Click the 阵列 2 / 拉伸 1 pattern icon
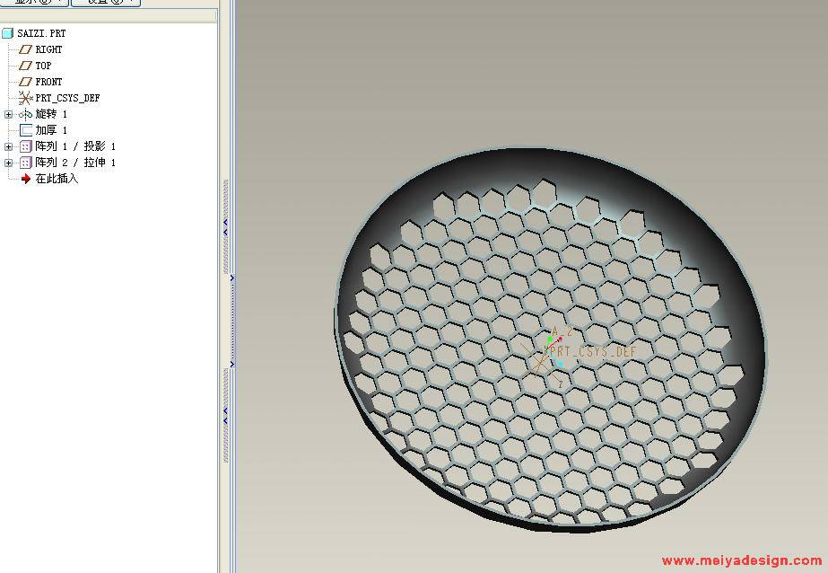 pos(26,163)
